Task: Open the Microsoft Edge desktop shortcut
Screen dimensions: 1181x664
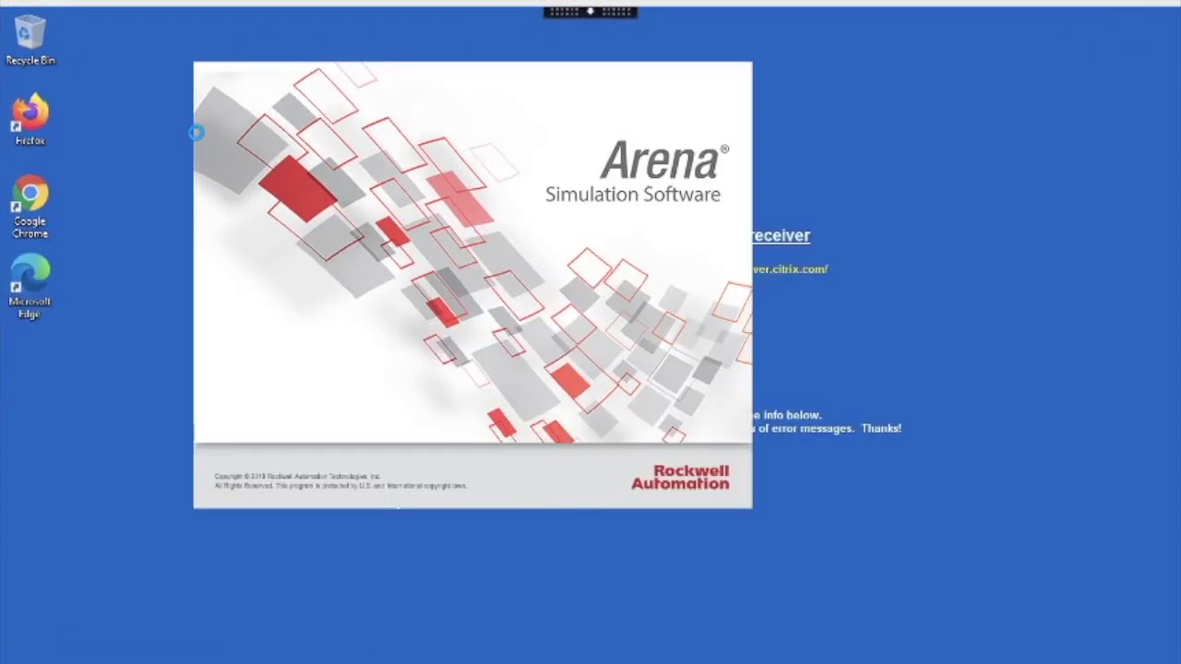Action: [x=30, y=287]
